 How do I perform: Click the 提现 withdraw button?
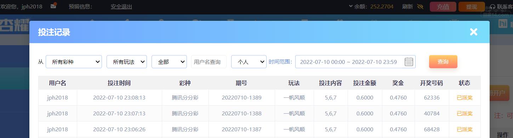[x=472, y=7]
